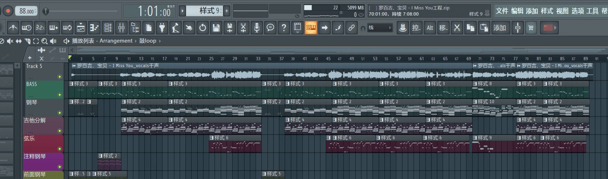Click the shopping cart icon
The width and height of the screenshot is (608, 179).
532,28
